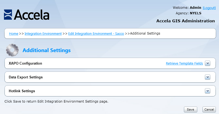Click the Accela logo
Image resolution: width=219 pixels, height=114 pixels.
pyautogui.click(x=27, y=15)
